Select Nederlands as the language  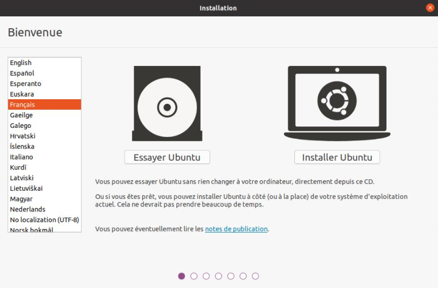(44, 209)
